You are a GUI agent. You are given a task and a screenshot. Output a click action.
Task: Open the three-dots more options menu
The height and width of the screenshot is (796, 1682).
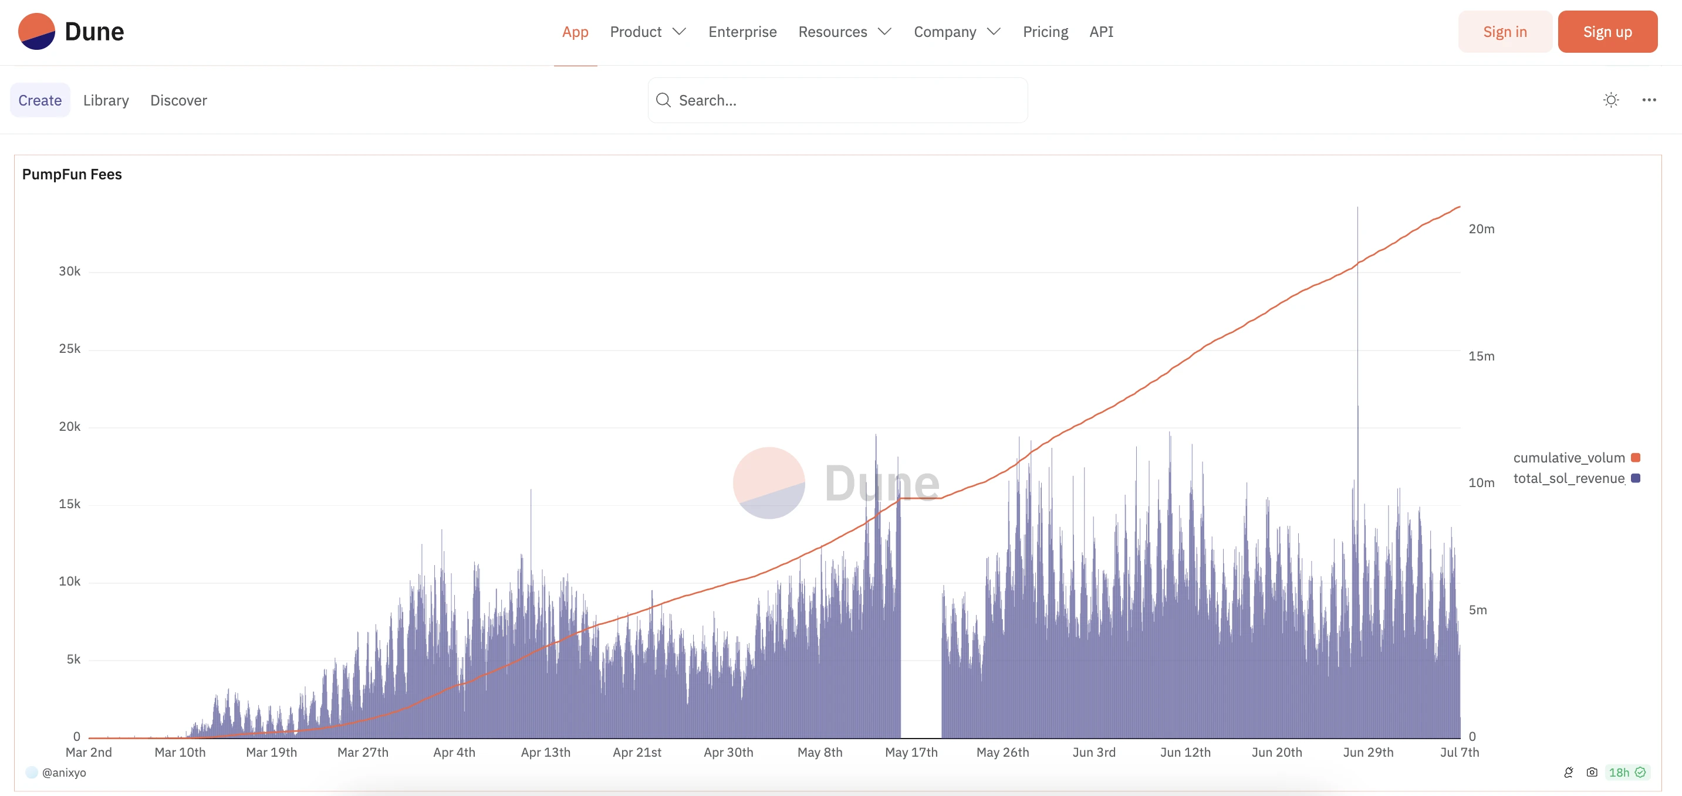click(x=1649, y=100)
